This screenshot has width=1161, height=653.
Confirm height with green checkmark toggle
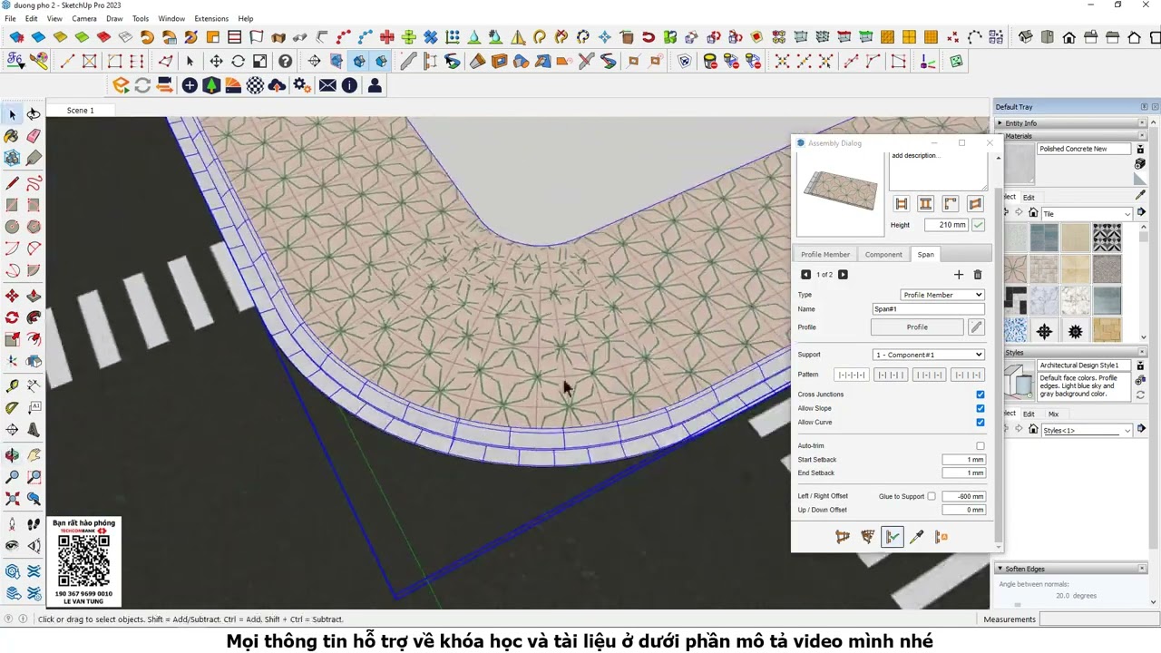coord(978,225)
